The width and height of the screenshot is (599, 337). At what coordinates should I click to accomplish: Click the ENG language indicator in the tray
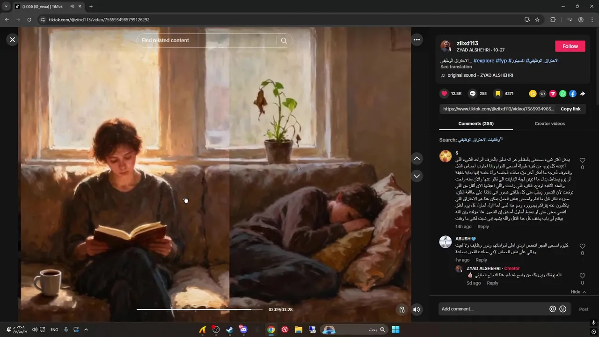point(54,330)
